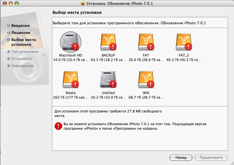This screenshot has width=234, height=165.
Task: Click the Назад button
Action: 181,158
